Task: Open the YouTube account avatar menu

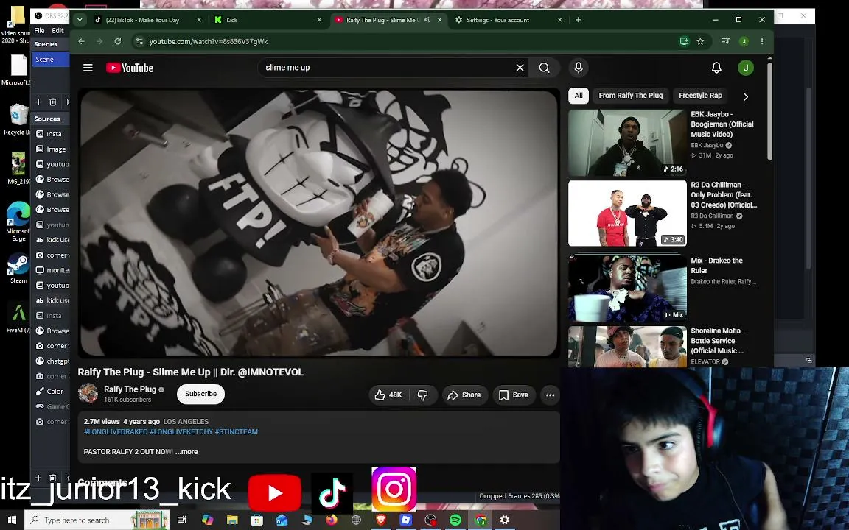Action: pos(746,68)
